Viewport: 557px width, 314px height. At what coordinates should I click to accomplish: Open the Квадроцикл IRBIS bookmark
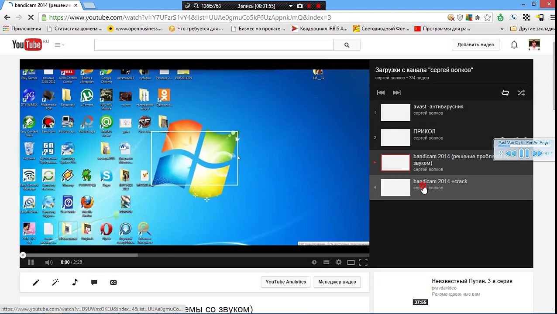320,29
